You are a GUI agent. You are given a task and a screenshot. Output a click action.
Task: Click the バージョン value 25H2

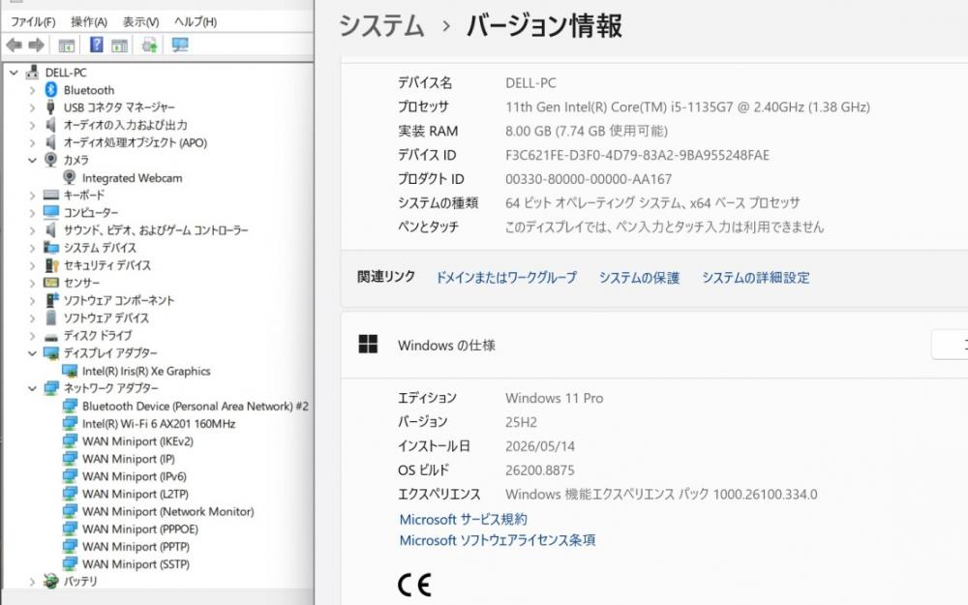coord(521,422)
